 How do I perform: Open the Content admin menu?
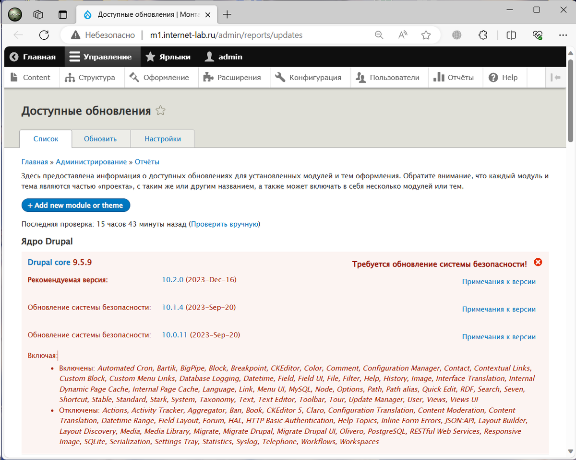coord(32,78)
